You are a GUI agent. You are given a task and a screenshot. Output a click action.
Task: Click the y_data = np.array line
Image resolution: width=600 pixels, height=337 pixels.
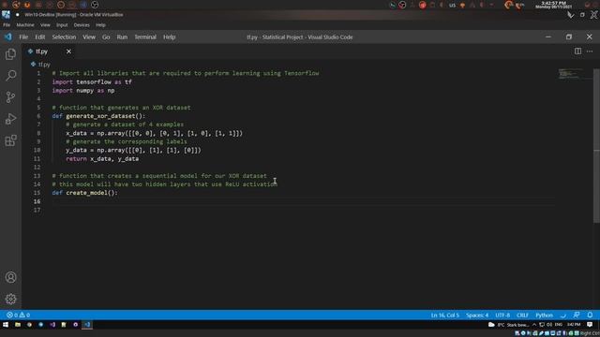tap(133, 150)
